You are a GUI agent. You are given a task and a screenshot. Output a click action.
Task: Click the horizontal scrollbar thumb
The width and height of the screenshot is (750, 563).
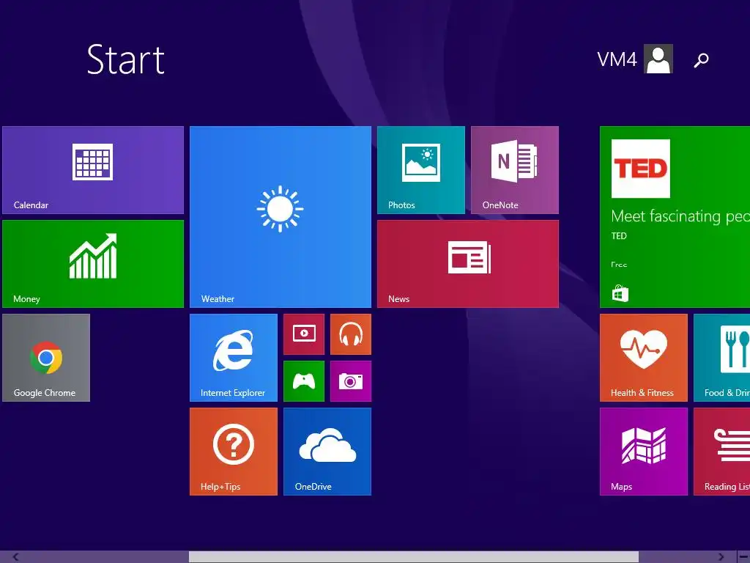[414, 557]
